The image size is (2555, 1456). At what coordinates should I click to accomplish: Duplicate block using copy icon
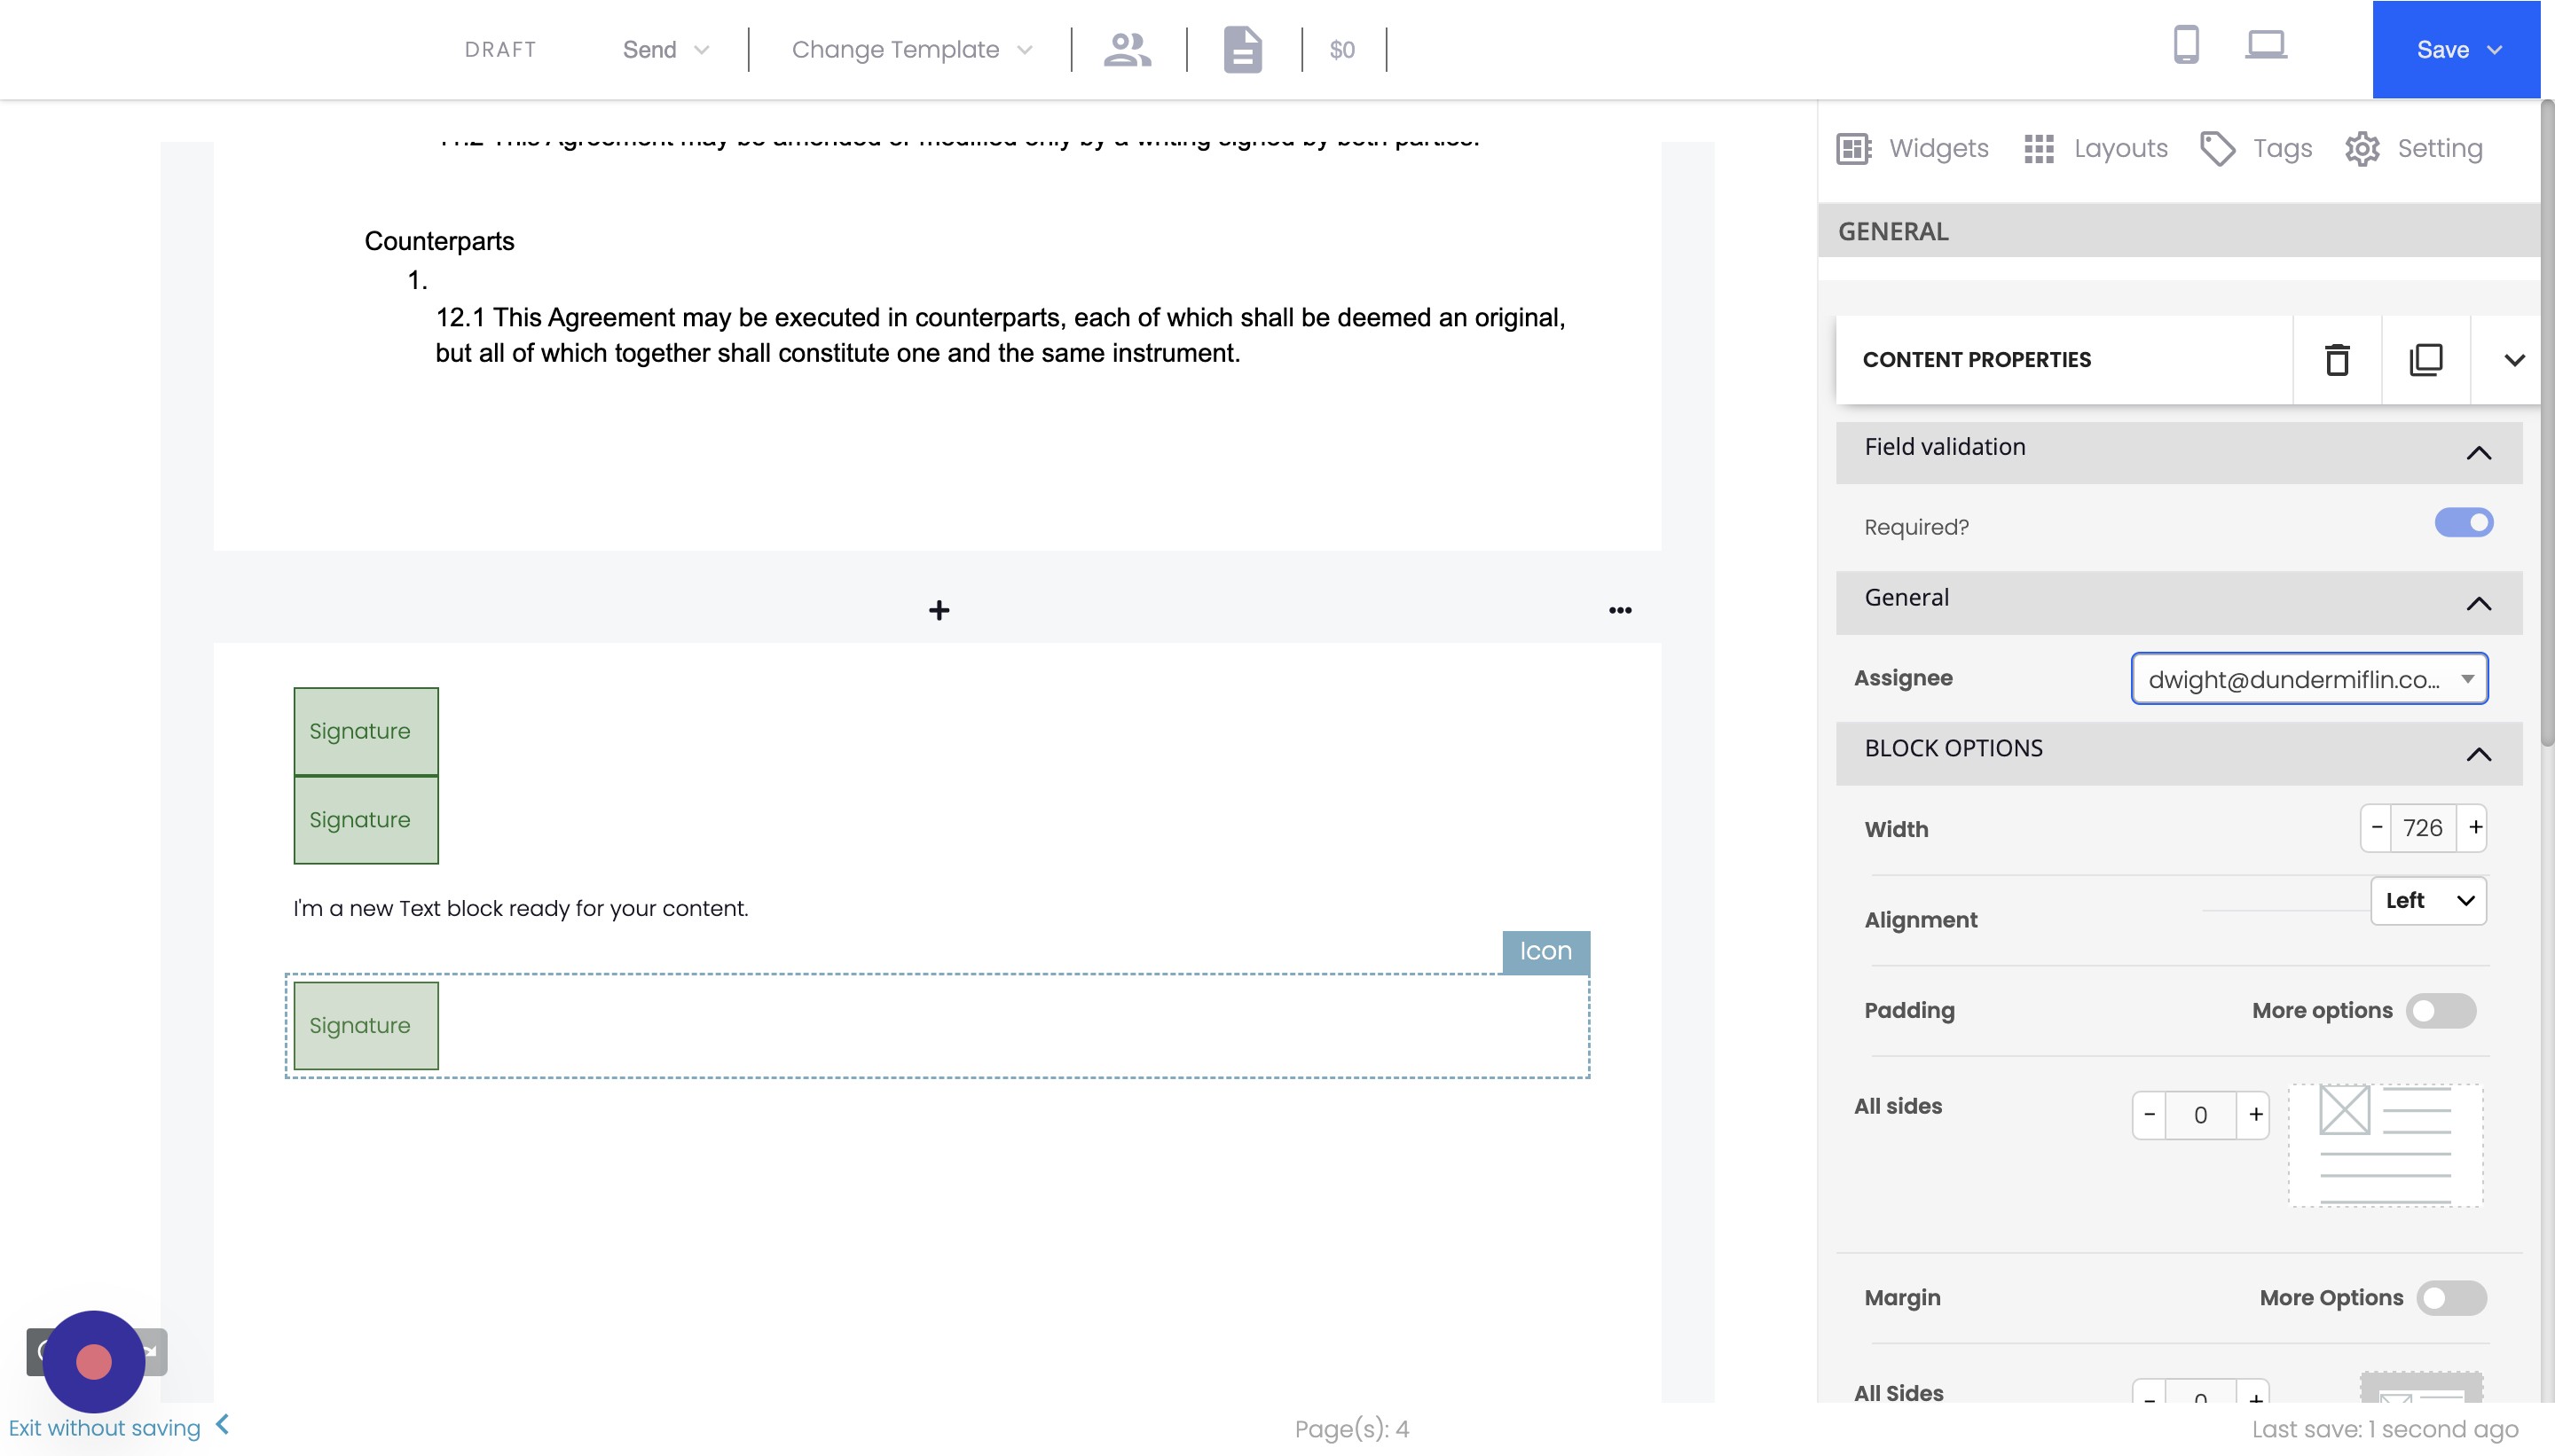2426,360
